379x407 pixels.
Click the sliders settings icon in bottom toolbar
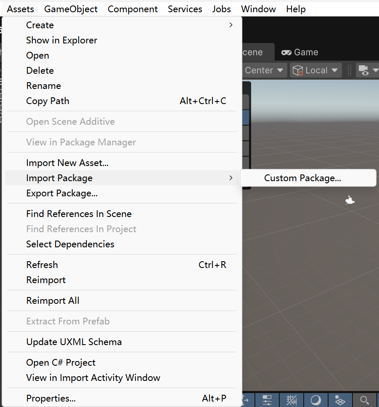click(x=267, y=400)
